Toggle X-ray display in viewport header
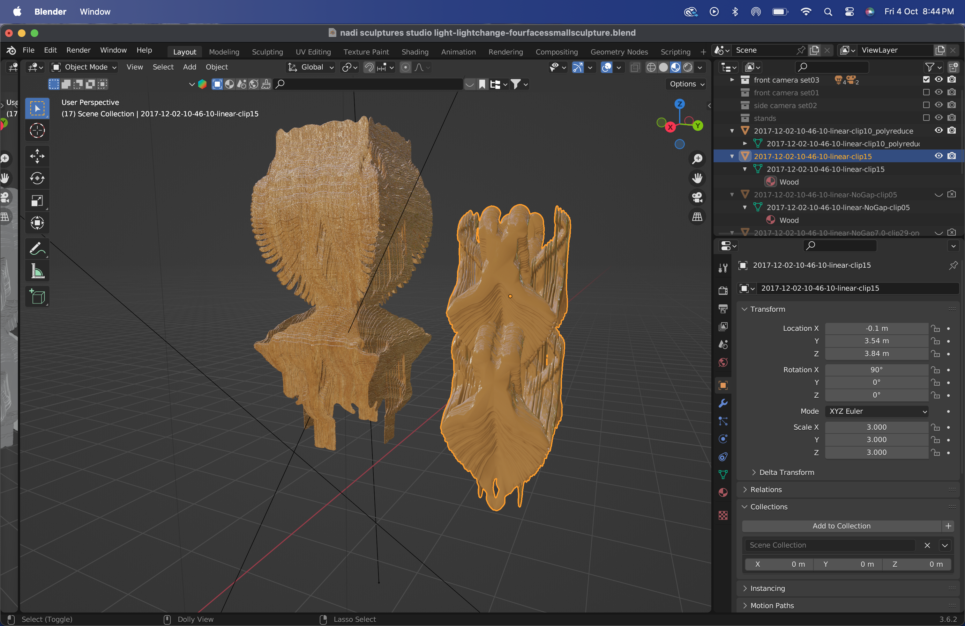The height and width of the screenshot is (626, 965). coord(635,67)
